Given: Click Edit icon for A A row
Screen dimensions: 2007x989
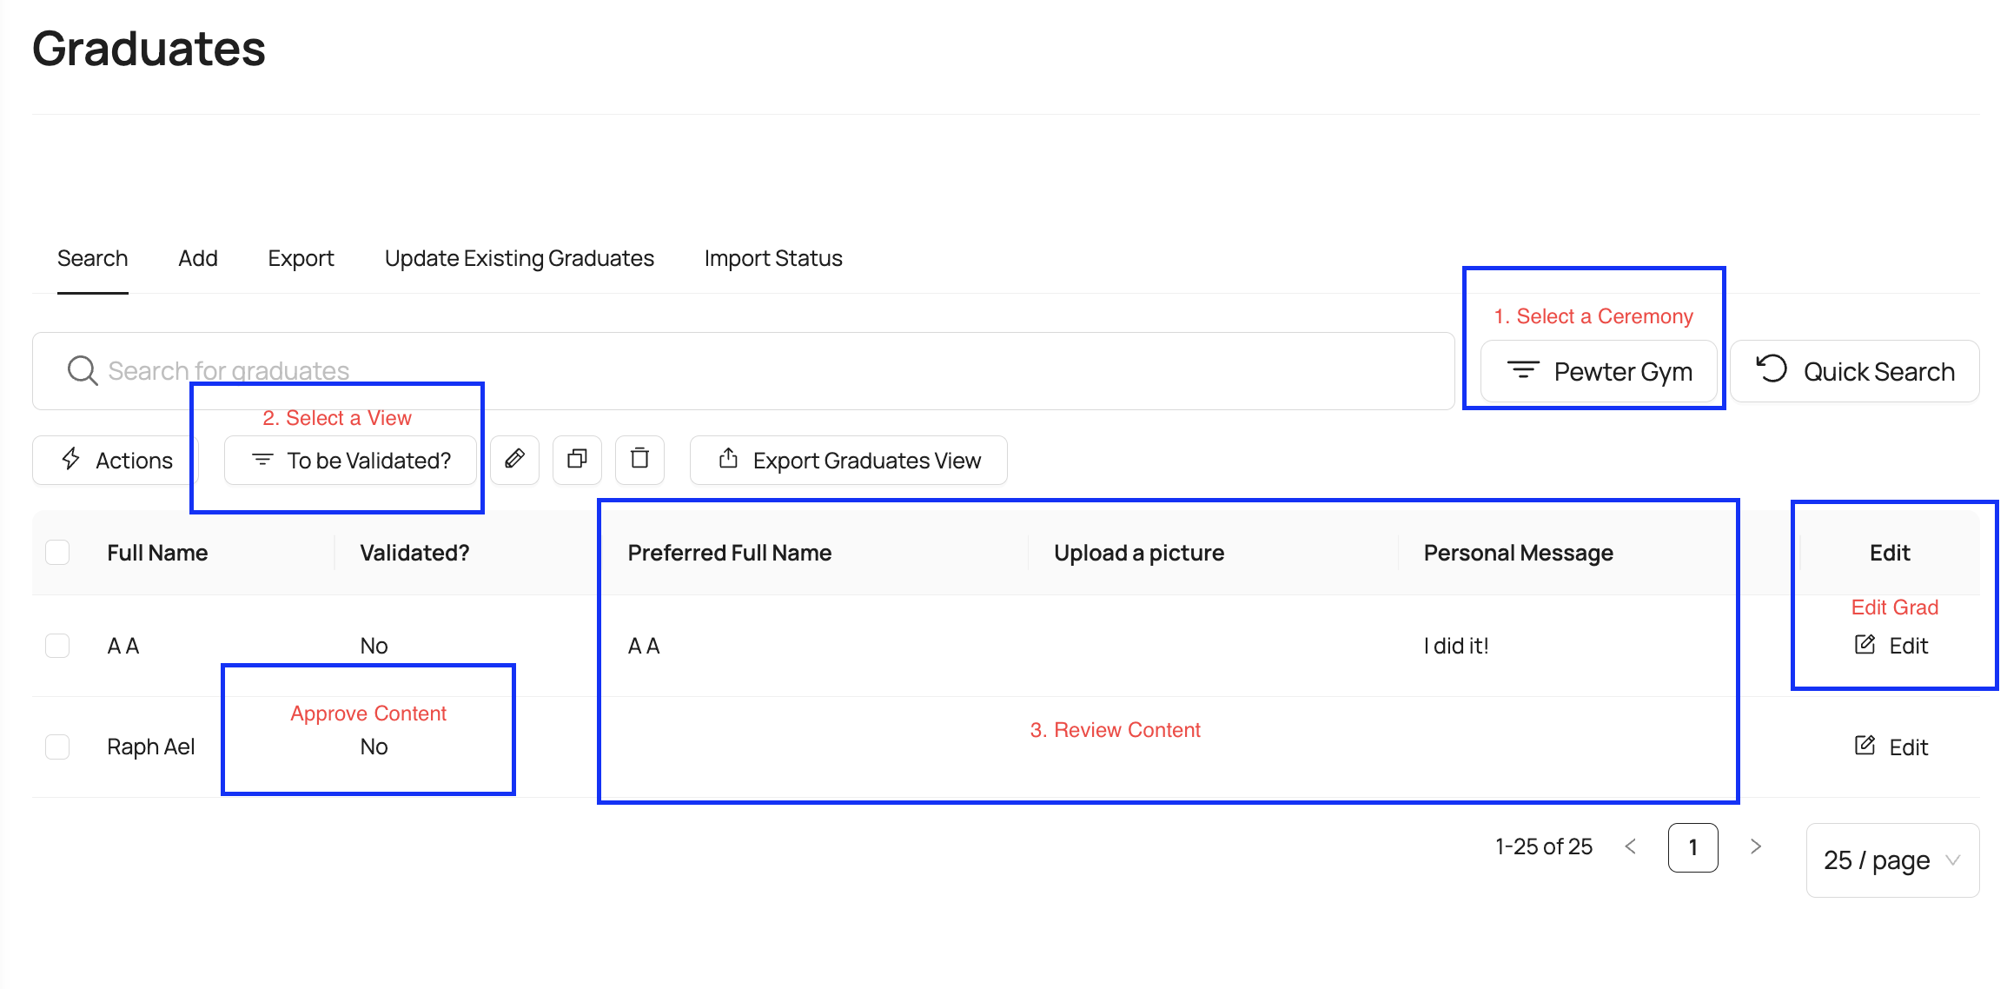Looking at the screenshot, I should (1865, 645).
